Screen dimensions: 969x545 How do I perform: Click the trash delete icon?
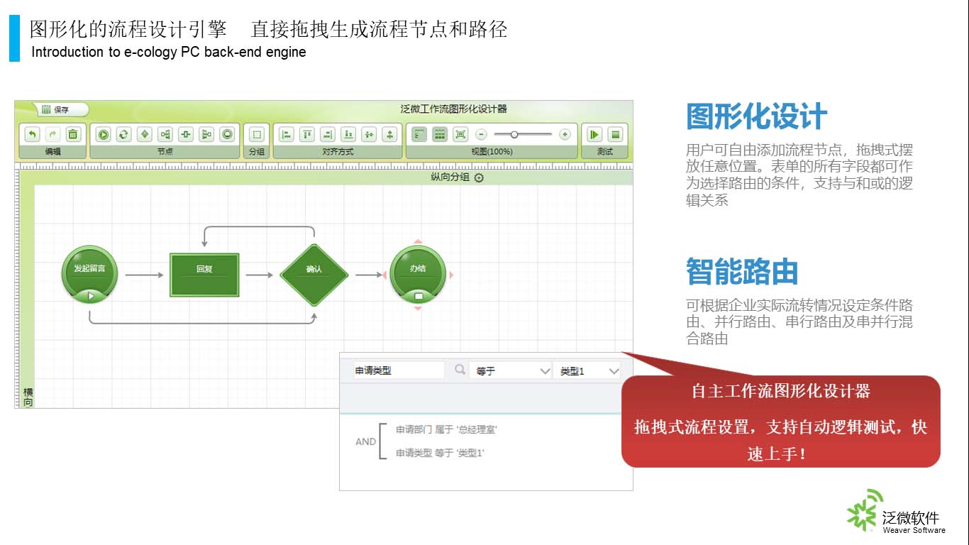coord(73,134)
